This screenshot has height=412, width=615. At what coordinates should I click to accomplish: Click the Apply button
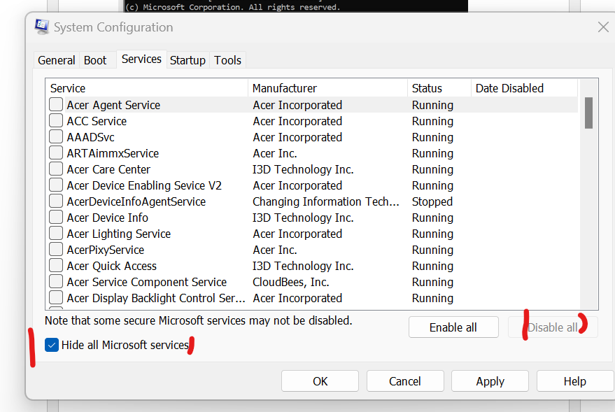pyautogui.click(x=490, y=381)
